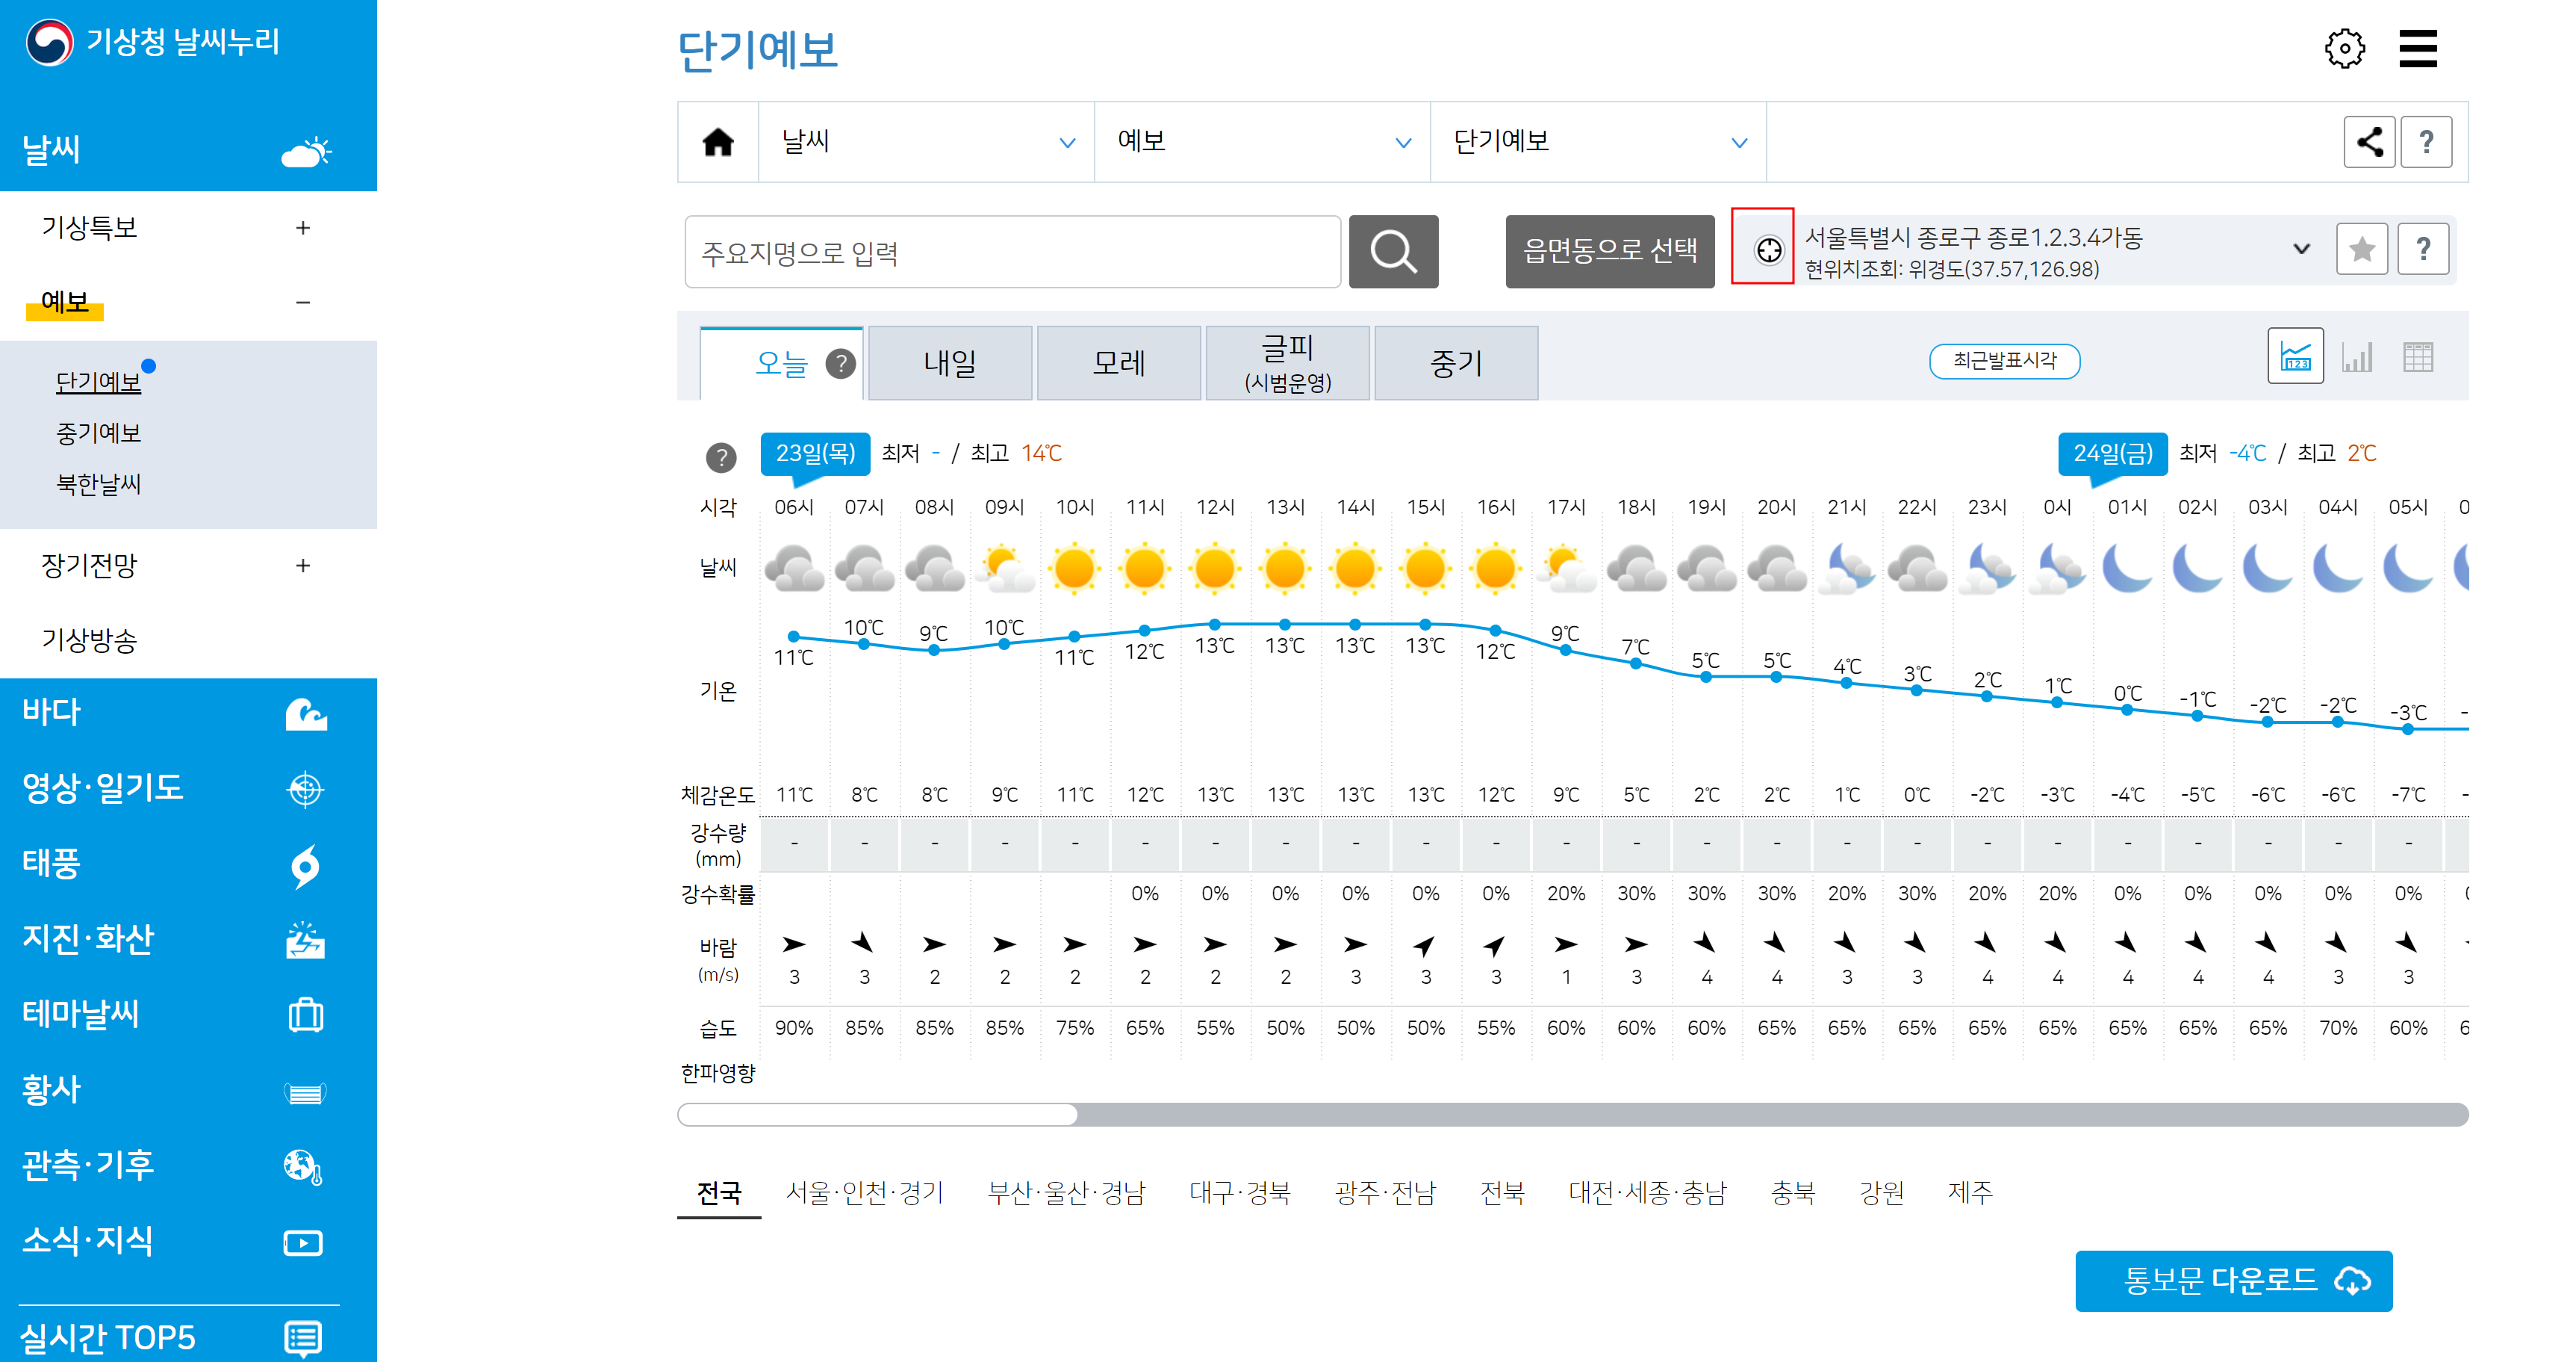Open the 단기예보 breadcrumb dropdown

(x=1597, y=142)
